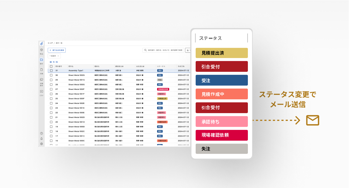Click the download icon button beside search

tap(188, 50)
